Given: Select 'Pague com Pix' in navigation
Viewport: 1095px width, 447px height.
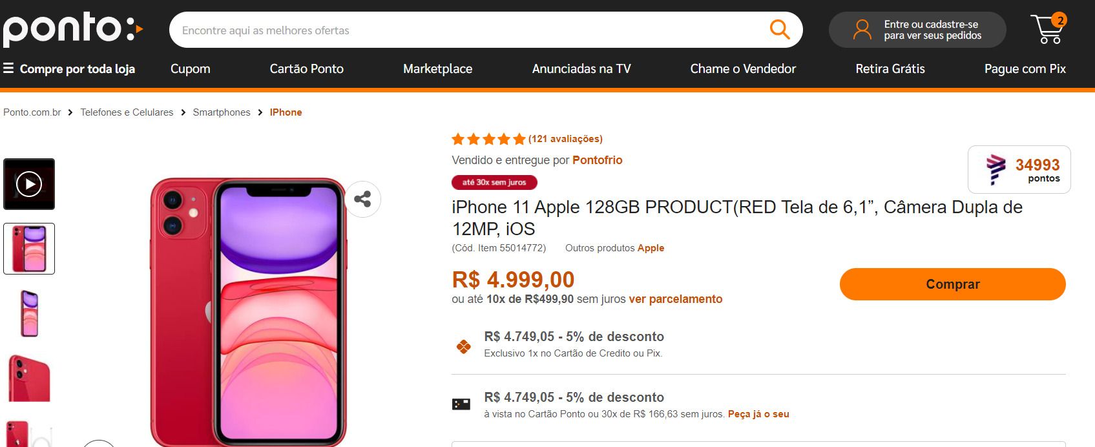Looking at the screenshot, I should point(1025,68).
